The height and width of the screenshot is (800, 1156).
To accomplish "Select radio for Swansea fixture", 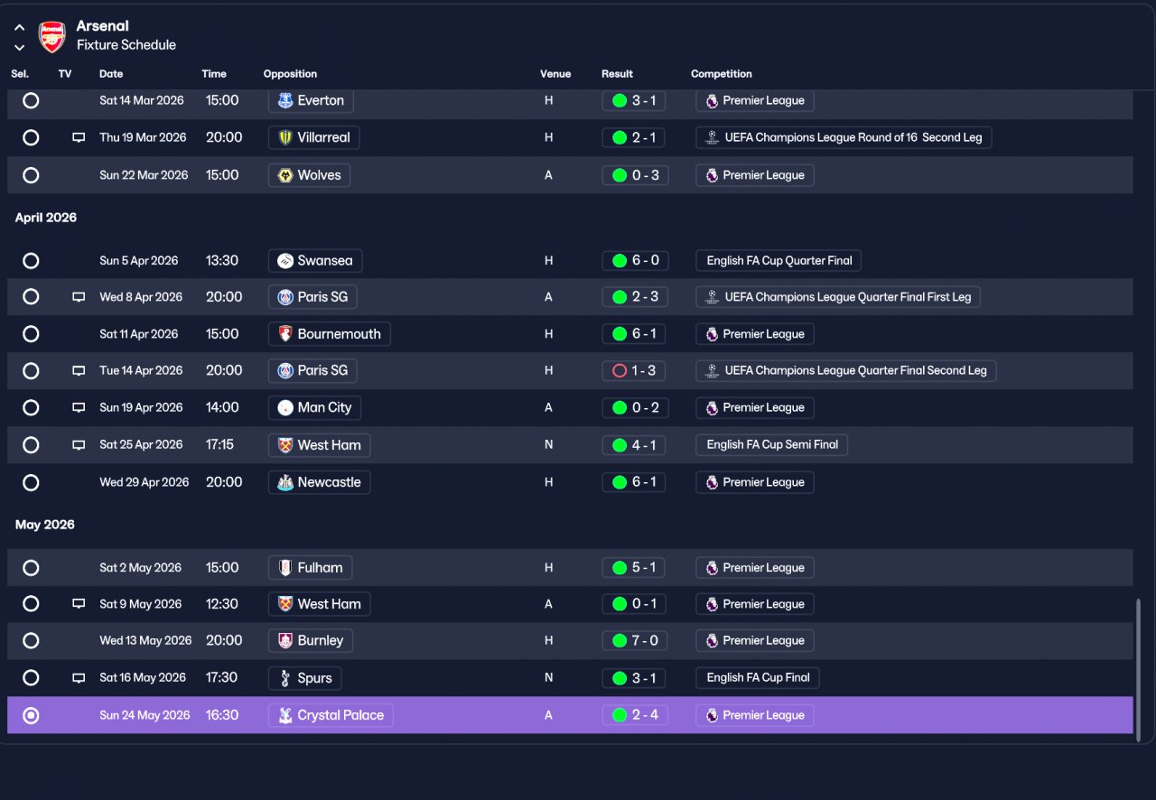I will (31, 260).
